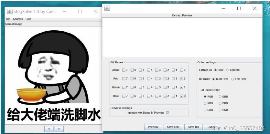Open the Help menu
This screenshot has width=270, height=134.
(x=28, y=19)
